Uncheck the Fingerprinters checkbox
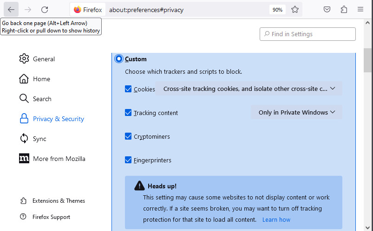The width and height of the screenshot is (373, 231). click(x=128, y=160)
